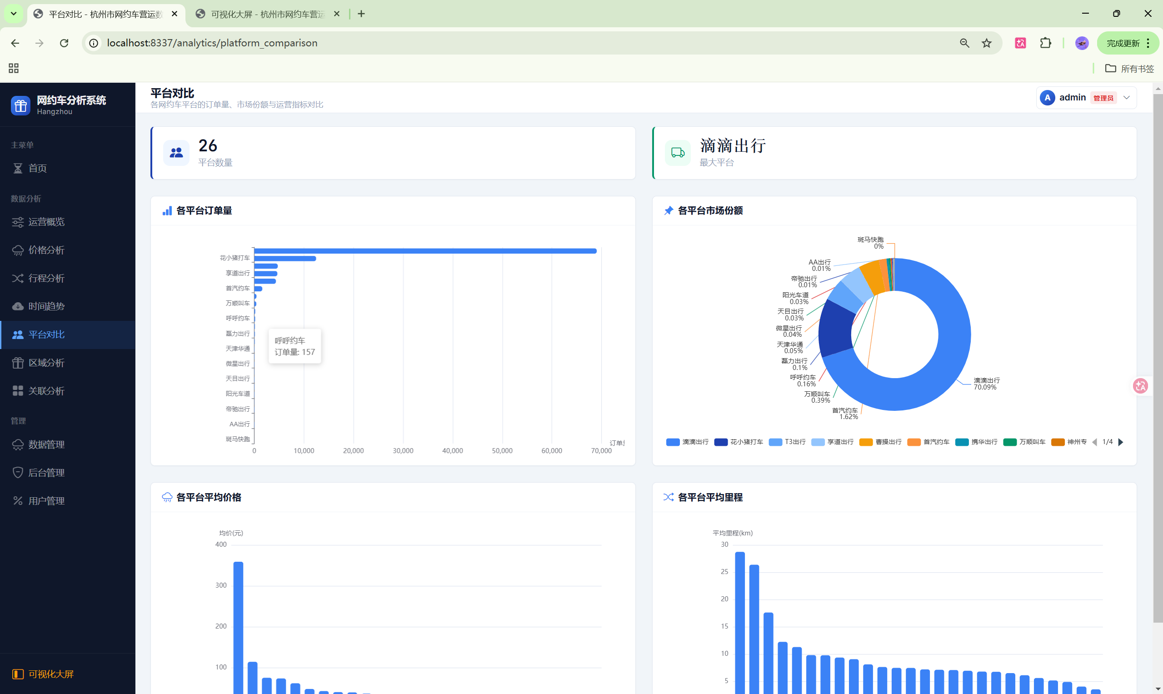Open 可视化大屏 link at sidebar bottom

pyautogui.click(x=50, y=674)
